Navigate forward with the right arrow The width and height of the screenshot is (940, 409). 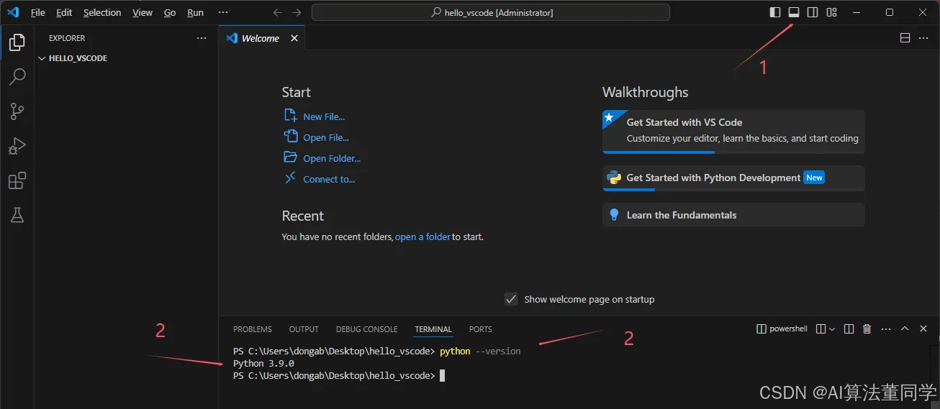point(297,12)
